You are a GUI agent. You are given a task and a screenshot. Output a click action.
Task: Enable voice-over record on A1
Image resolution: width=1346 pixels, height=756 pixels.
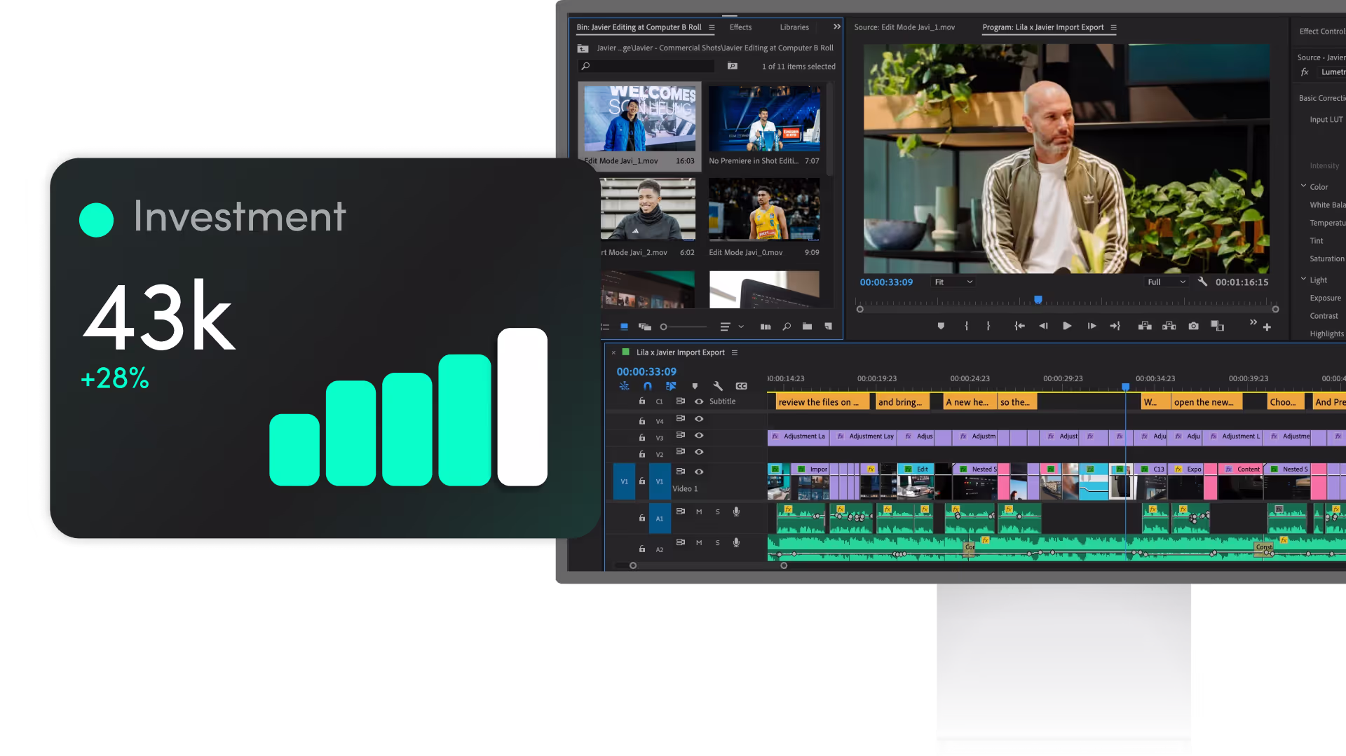(x=736, y=511)
